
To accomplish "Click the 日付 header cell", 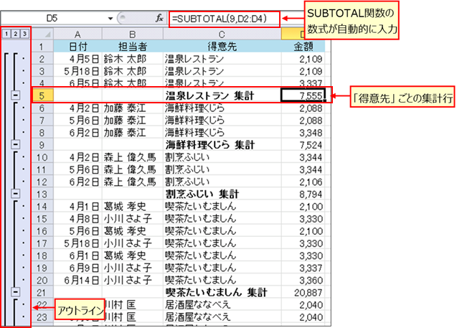I will coord(77,46).
